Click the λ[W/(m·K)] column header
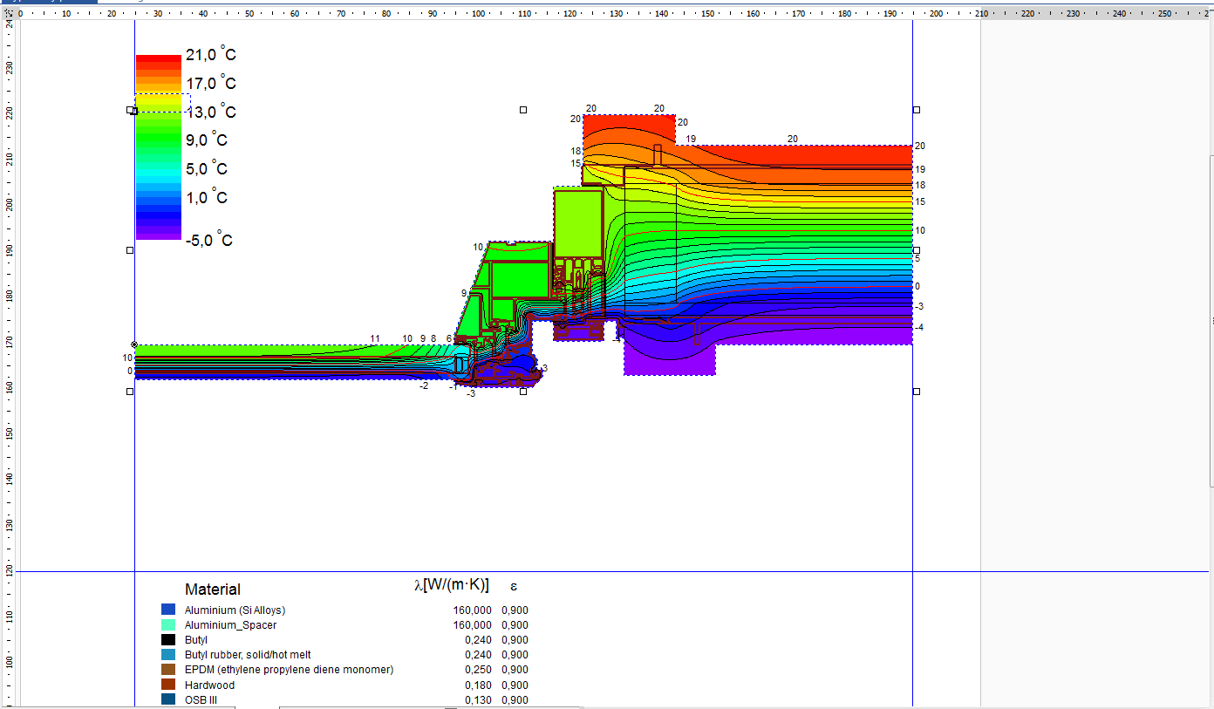1214x709 pixels. 451,585
